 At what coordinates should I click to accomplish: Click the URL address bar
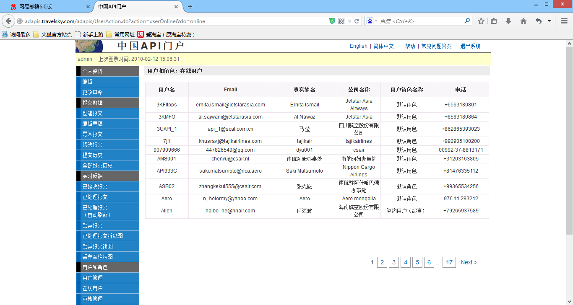(176, 21)
